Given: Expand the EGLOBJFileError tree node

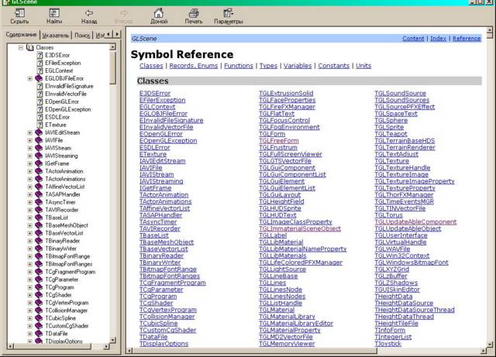Looking at the screenshot, I should pyautogui.click(x=29, y=78).
